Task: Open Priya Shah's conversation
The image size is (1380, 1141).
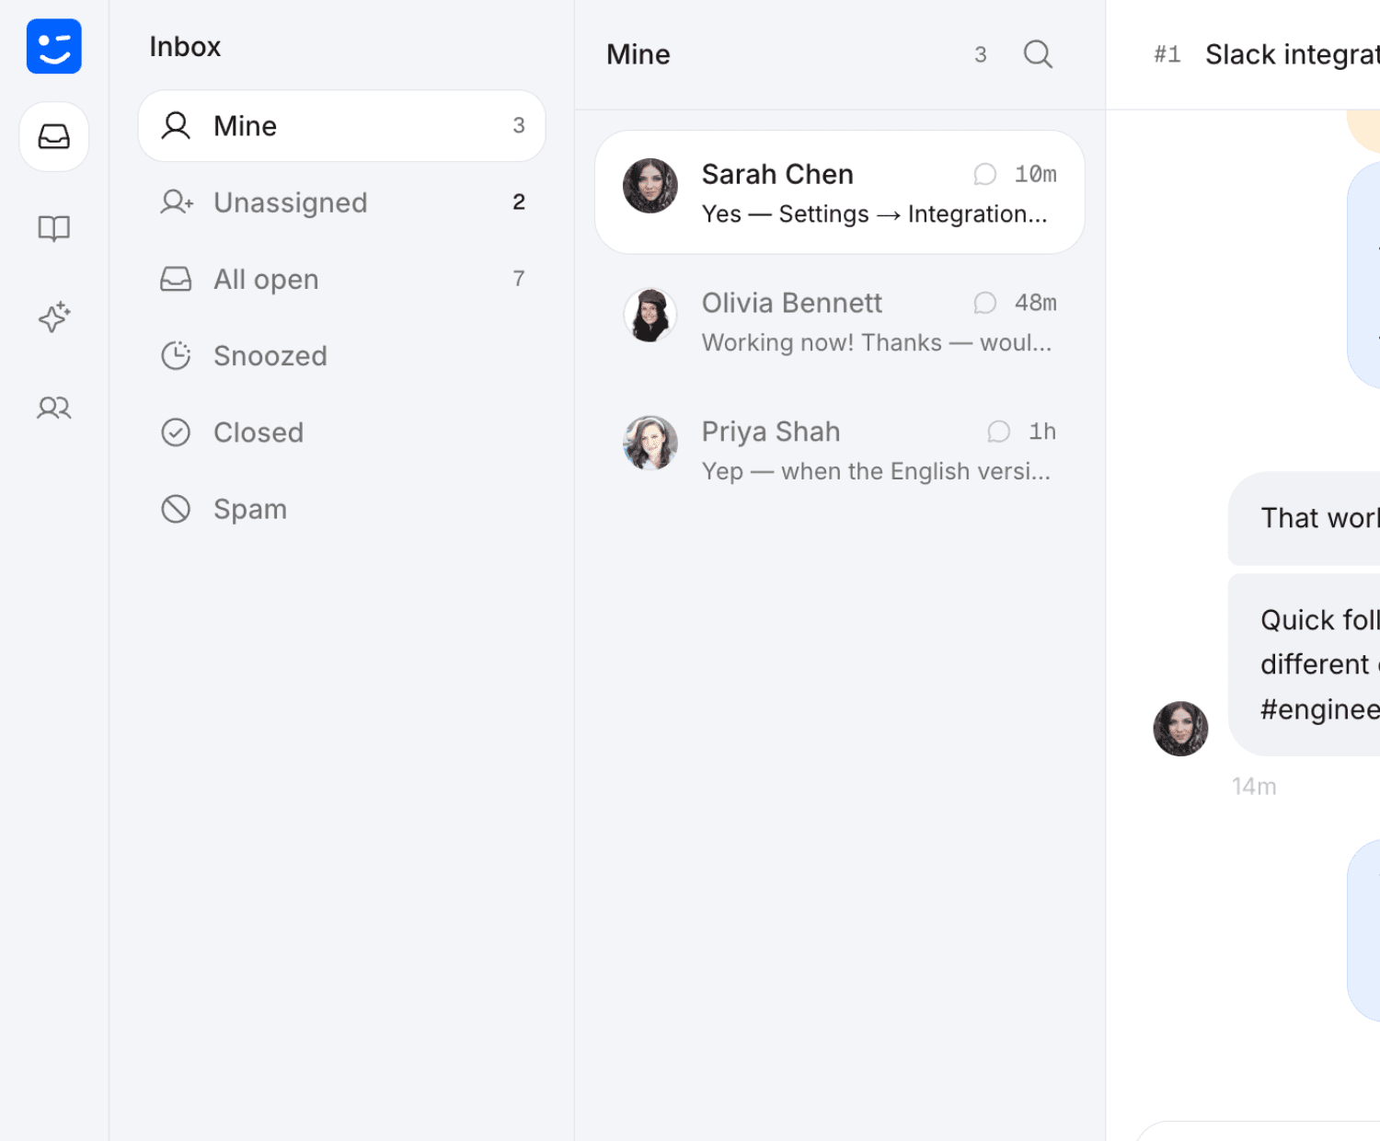Action: point(840,450)
